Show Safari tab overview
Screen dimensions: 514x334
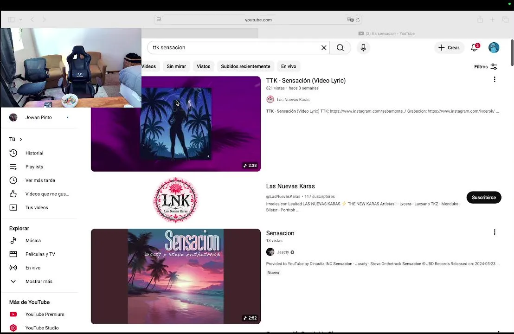[505, 19]
